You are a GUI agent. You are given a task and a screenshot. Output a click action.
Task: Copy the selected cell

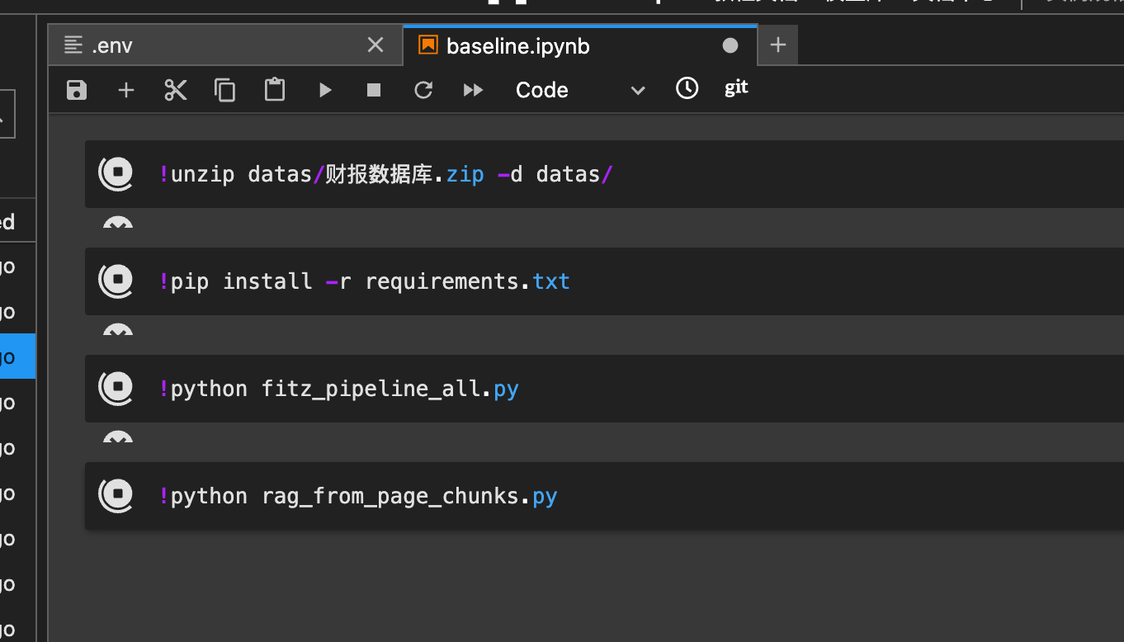click(224, 89)
